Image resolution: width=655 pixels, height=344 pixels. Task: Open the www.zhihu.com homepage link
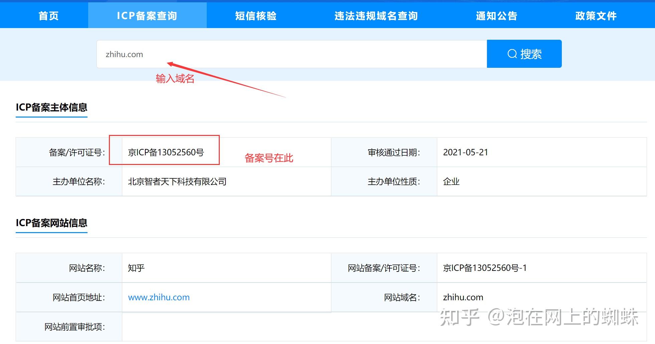coord(159,297)
